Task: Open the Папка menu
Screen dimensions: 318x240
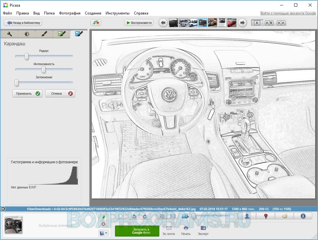Action: (x=49, y=13)
